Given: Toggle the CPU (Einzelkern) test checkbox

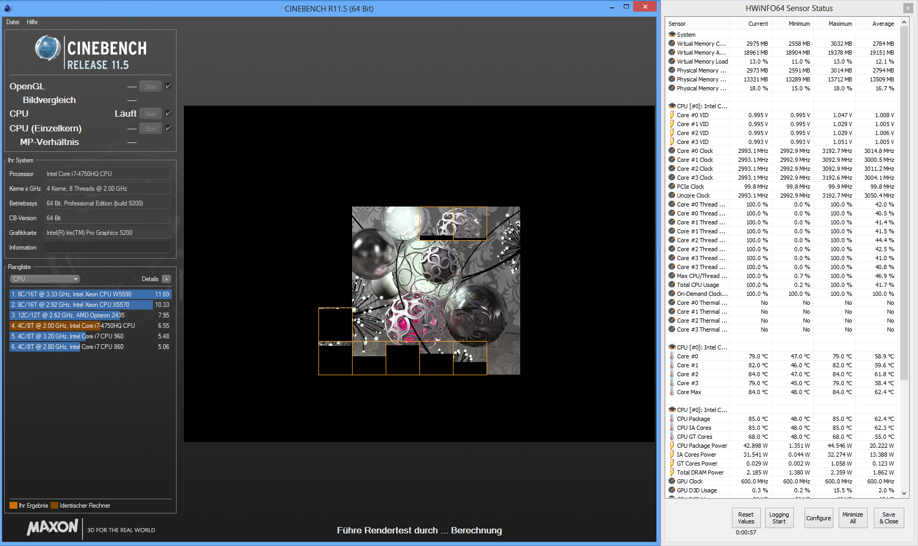Looking at the screenshot, I should [x=168, y=128].
